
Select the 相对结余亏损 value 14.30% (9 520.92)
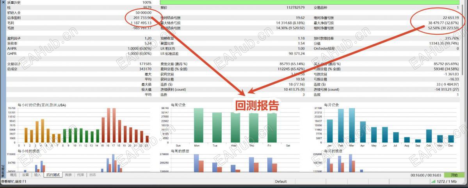[290, 28]
